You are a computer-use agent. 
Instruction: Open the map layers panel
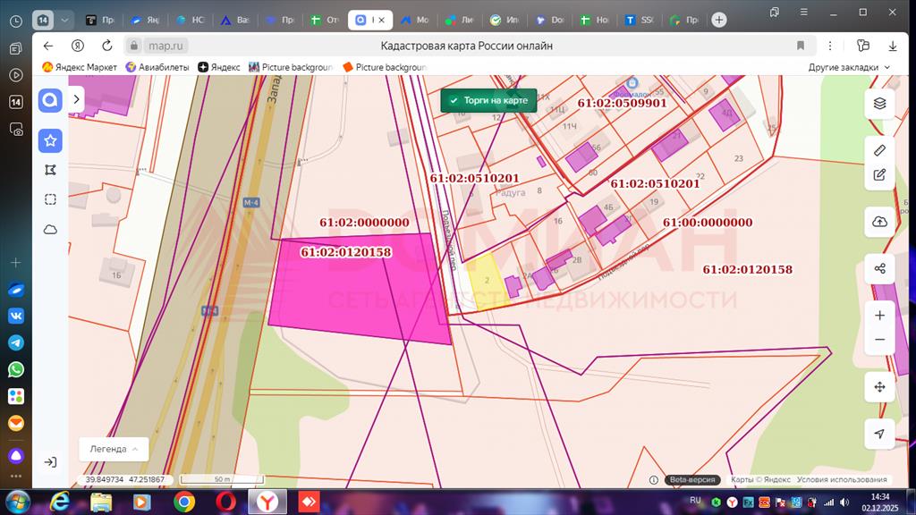879,104
